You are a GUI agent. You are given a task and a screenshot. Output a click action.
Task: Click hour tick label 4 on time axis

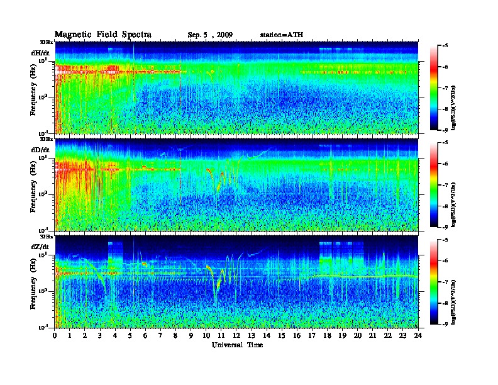[x=115, y=335]
